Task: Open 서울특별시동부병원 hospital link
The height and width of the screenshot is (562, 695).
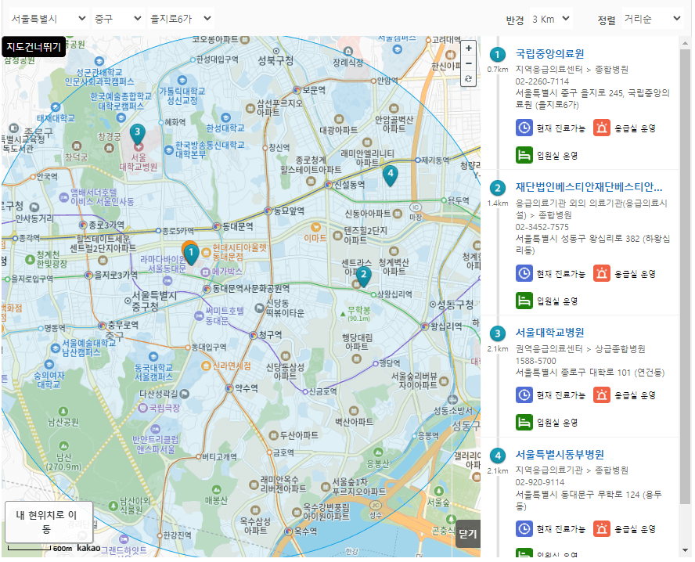Action: point(560,454)
